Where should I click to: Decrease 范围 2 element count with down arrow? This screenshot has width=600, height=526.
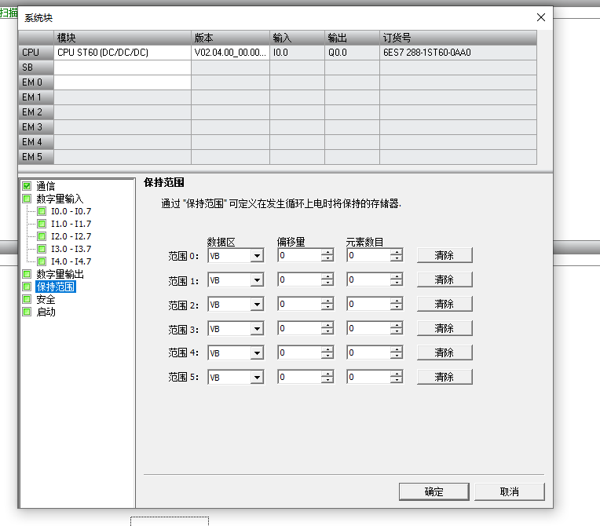(x=397, y=308)
